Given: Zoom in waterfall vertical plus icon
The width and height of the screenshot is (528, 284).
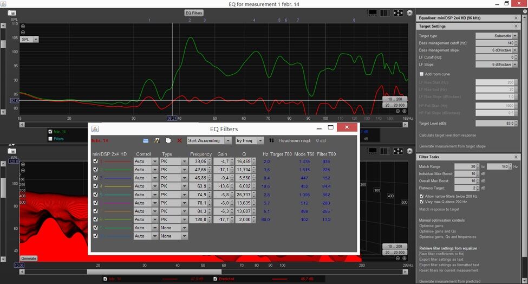Looking at the screenshot, I should pos(23,164).
